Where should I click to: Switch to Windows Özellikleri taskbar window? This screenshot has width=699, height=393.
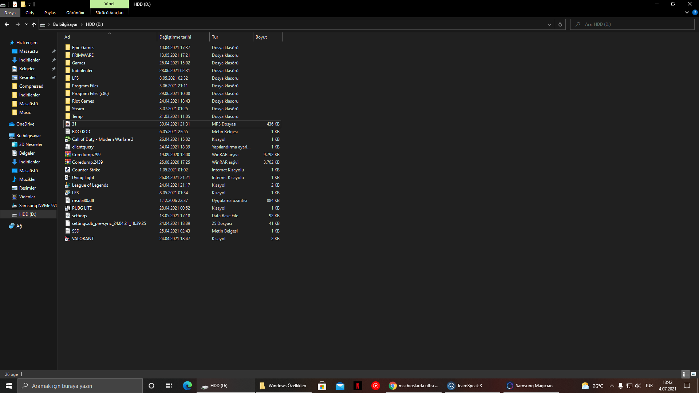click(x=283, y=386)
